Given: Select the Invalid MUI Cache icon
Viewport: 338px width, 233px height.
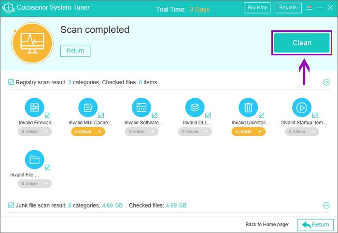Looking at the screenshot, I should [x=88, y=107].
